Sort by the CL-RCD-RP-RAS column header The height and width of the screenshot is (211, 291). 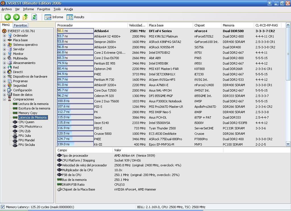pos(267,25)
